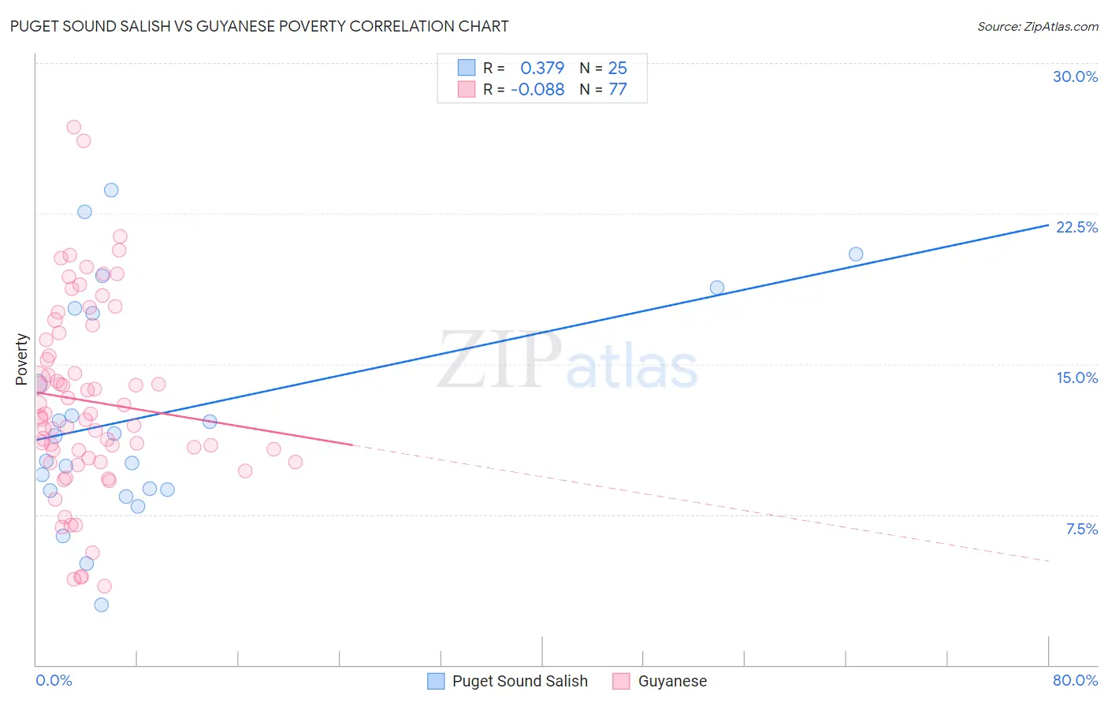
Task: Click the topmost pink data point near 27%
Action: 74,127
